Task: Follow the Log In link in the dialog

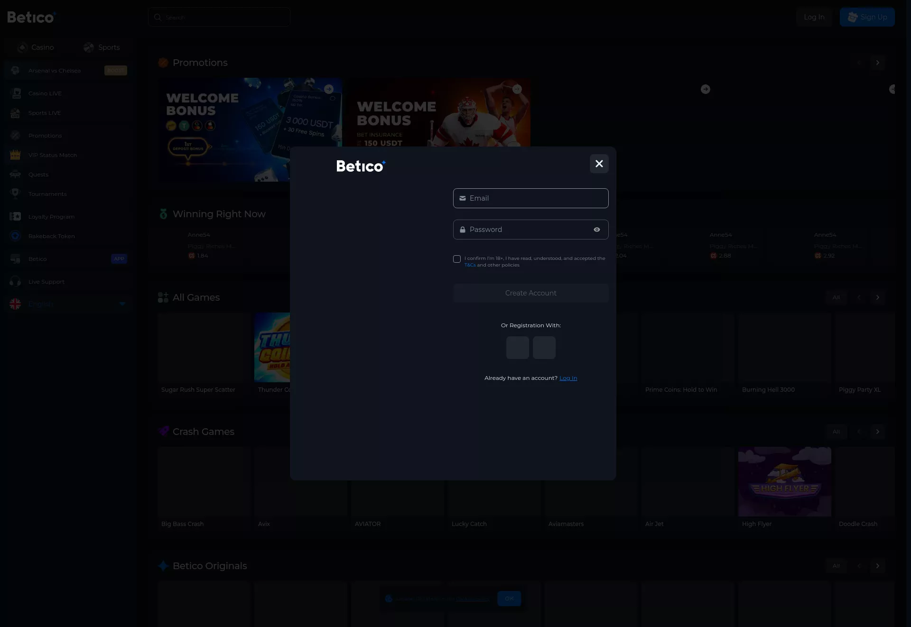Action: click(568, 378)
